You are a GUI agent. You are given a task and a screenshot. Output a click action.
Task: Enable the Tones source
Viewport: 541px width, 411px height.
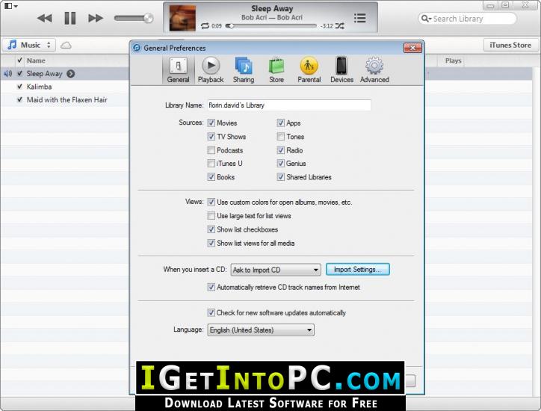click(280, 136)
